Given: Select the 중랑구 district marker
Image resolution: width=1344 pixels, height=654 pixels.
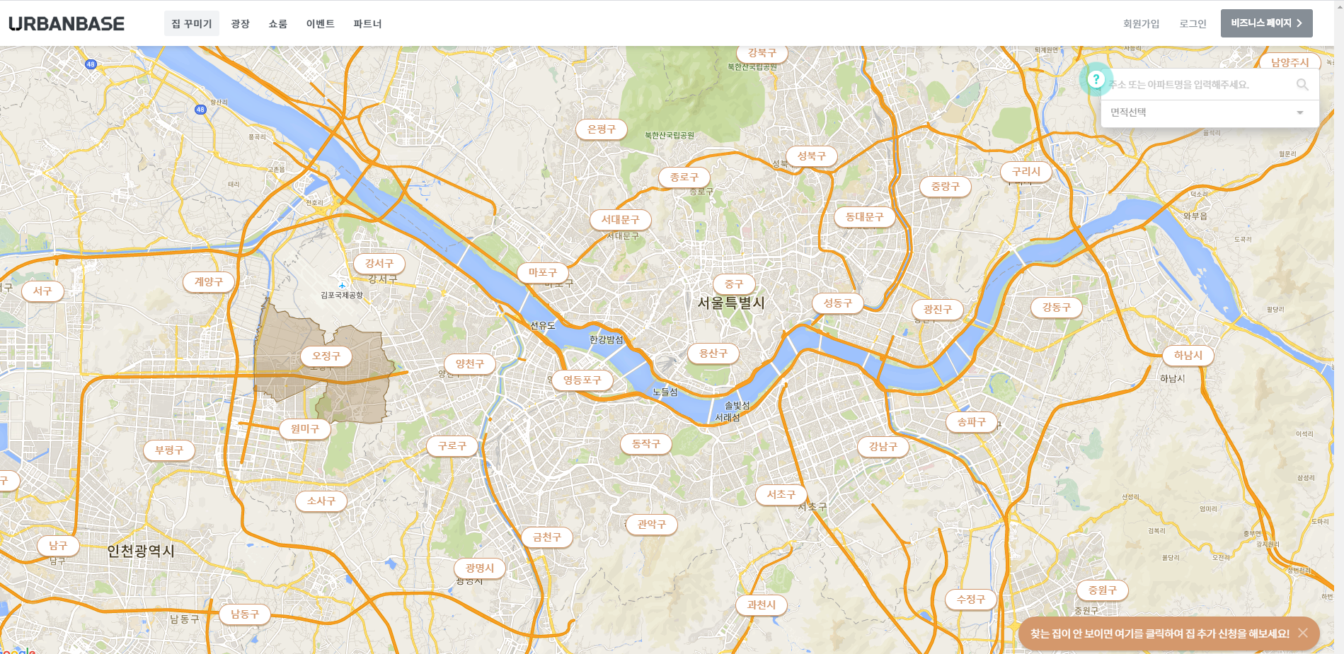Looking at the screenshot, I should point(946,187).
